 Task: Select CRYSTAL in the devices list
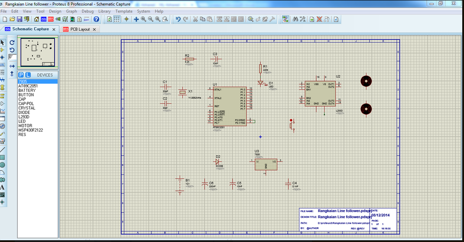click(38, 108)
